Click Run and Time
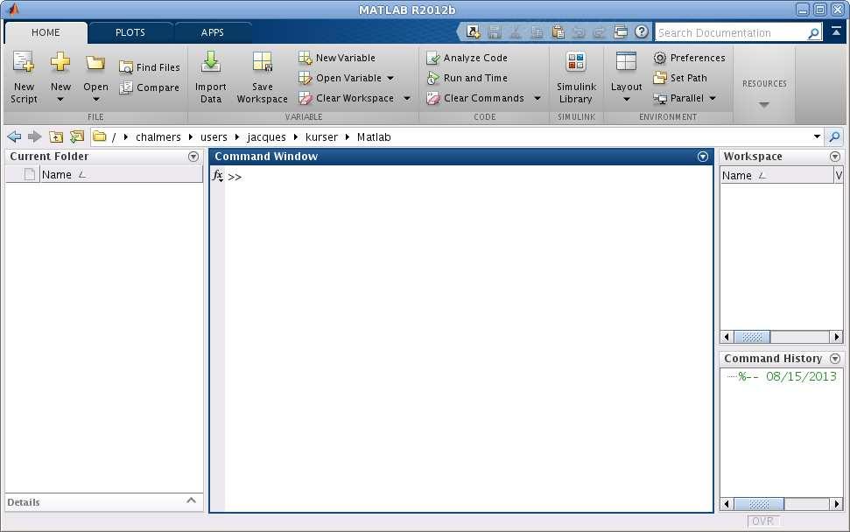Image resolution: width=850 pixels, height=532 pixels. 467,78
